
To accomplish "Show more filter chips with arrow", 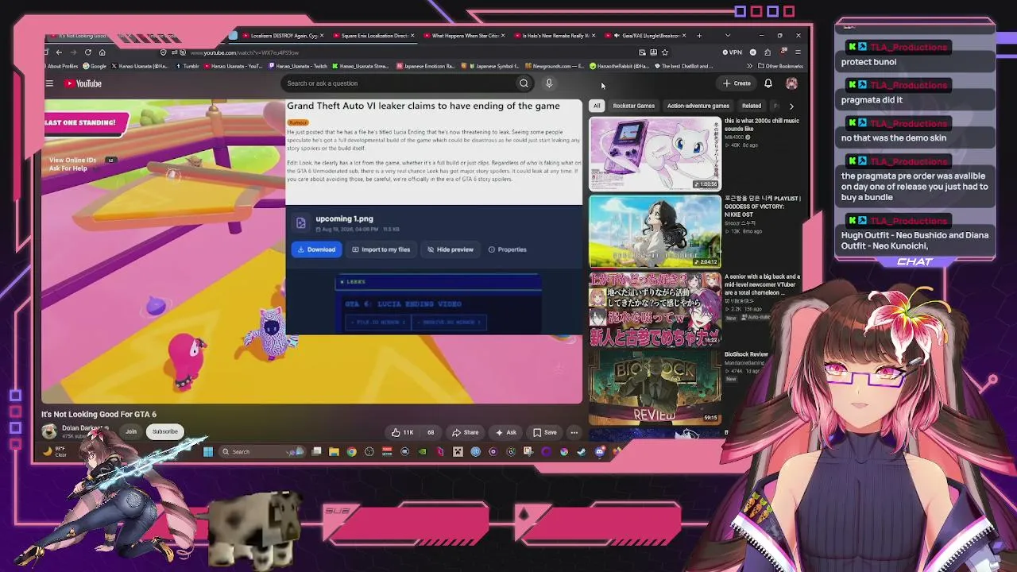I will coord(791,106).
